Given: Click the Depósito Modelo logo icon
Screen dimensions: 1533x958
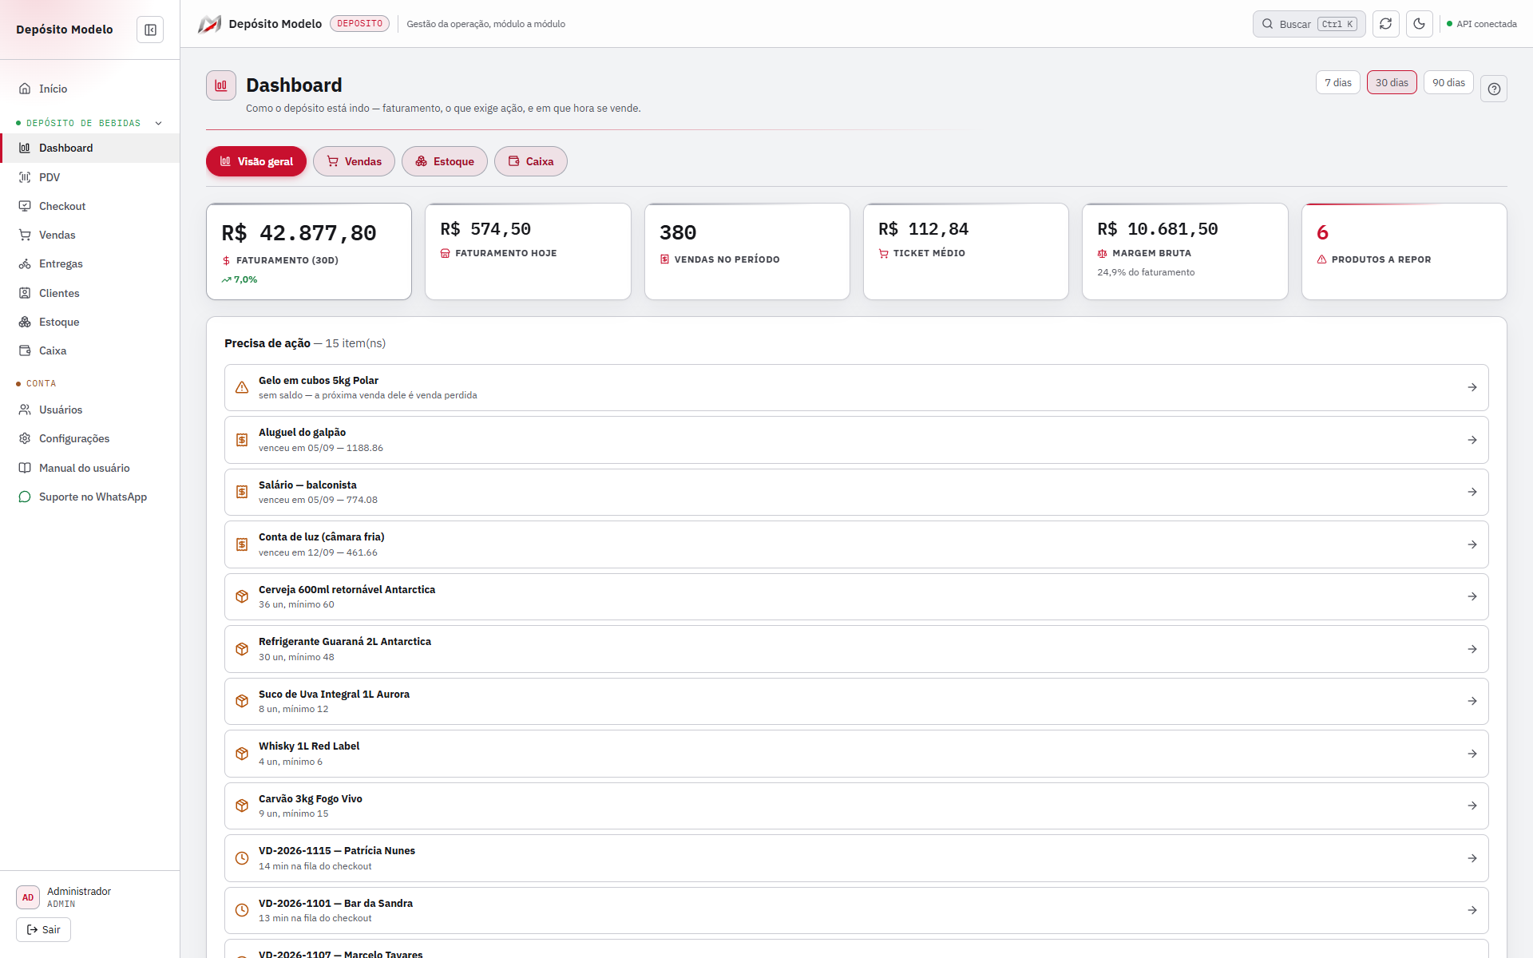Looking at the screenshot, I should (x=209, y=24).
